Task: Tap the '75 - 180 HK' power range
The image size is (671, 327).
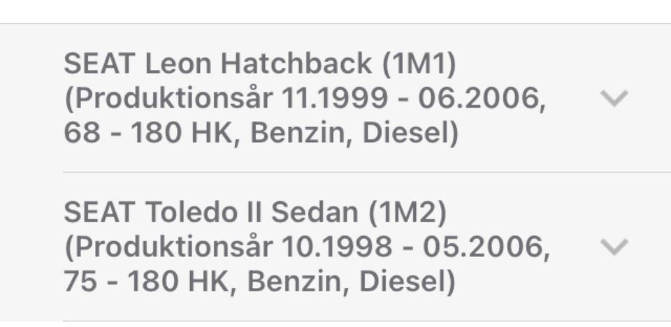Action: click(148, 281)
